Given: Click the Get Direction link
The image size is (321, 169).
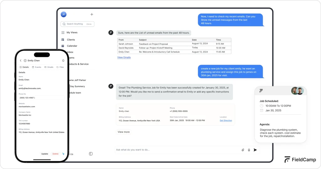Looking at the screenshot, I should pos(226,120).
